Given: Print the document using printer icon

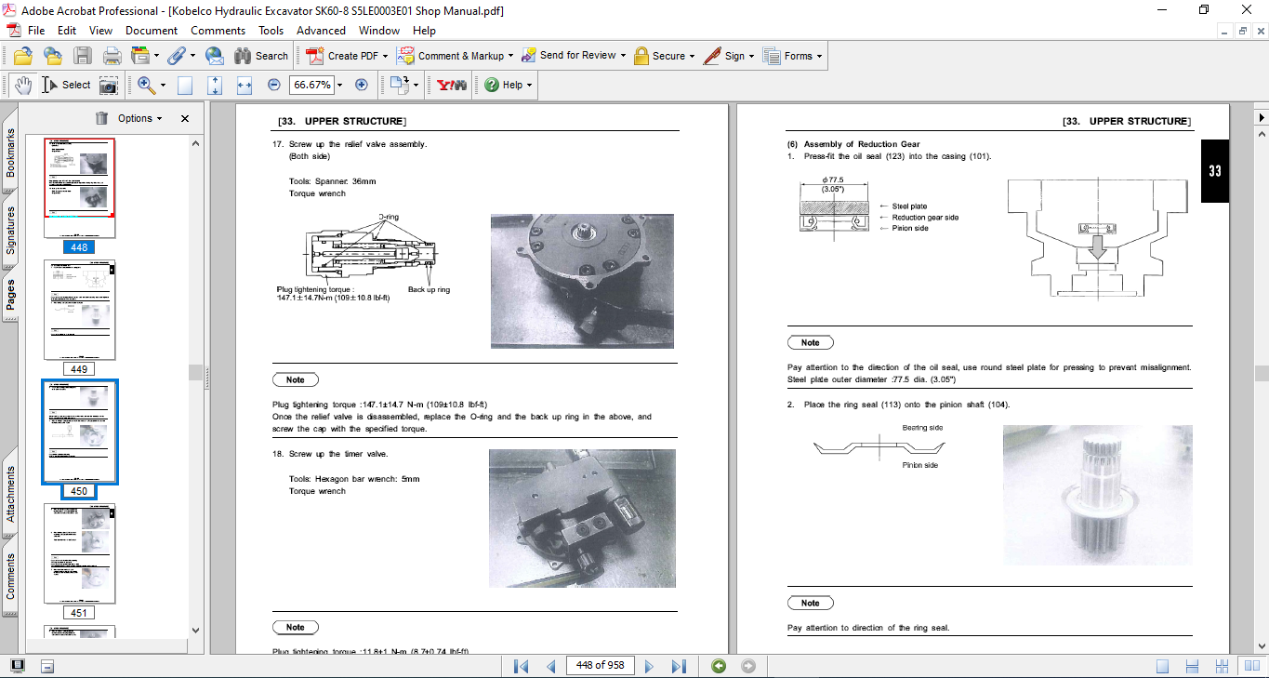Looking at the screenshot, I should (112, 56).
